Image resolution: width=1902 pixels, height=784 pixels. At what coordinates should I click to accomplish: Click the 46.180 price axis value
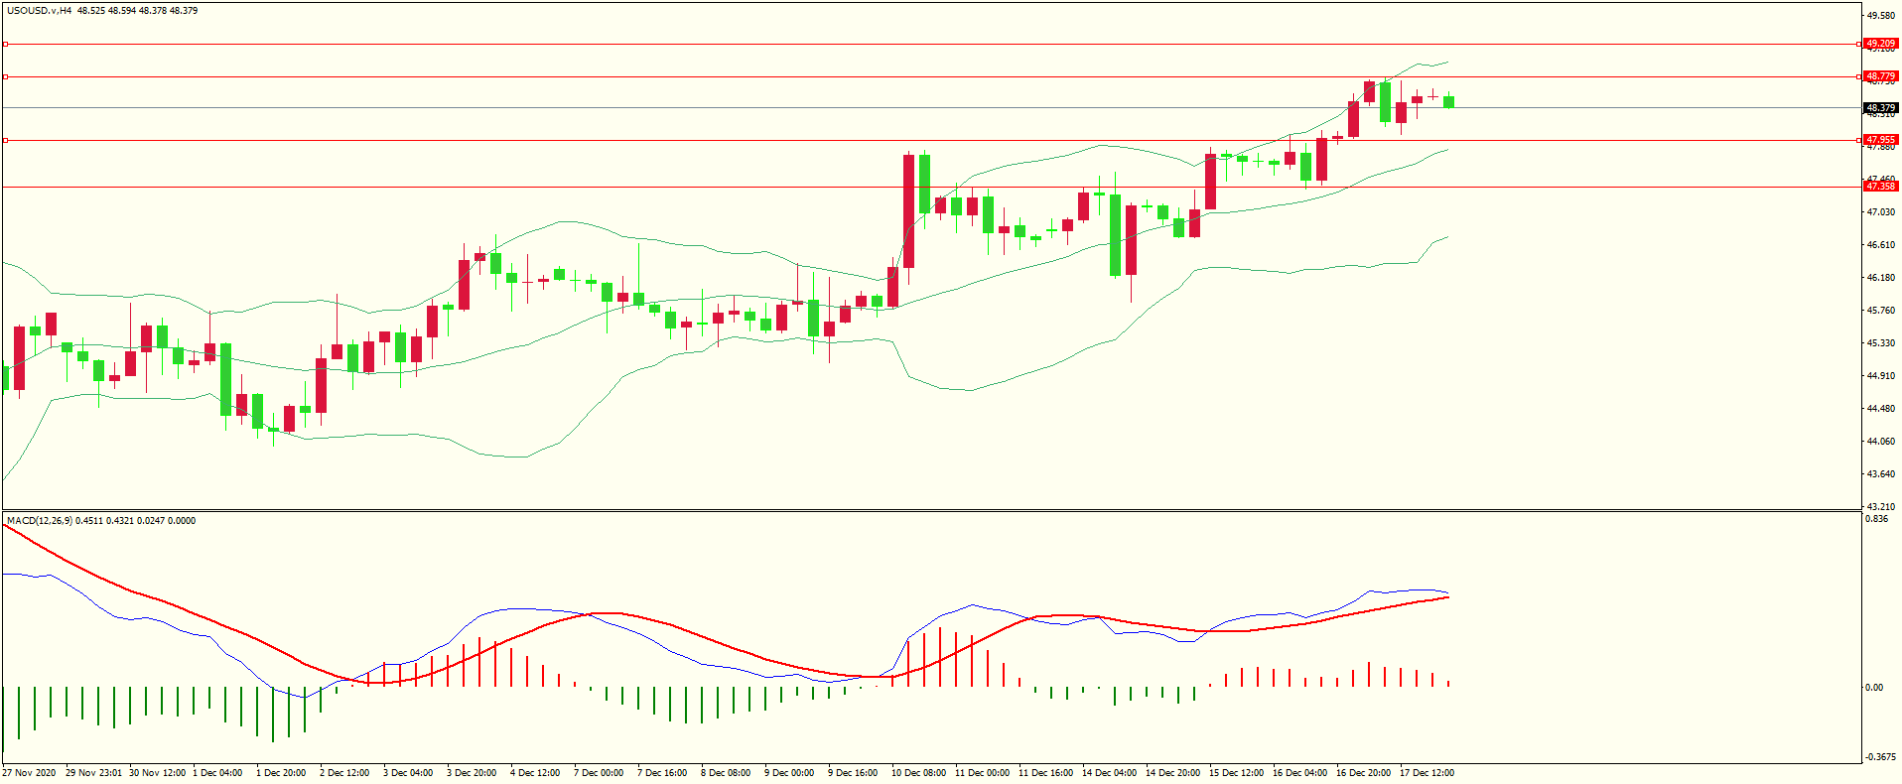pyautogui.click(x=1881, y=278)
